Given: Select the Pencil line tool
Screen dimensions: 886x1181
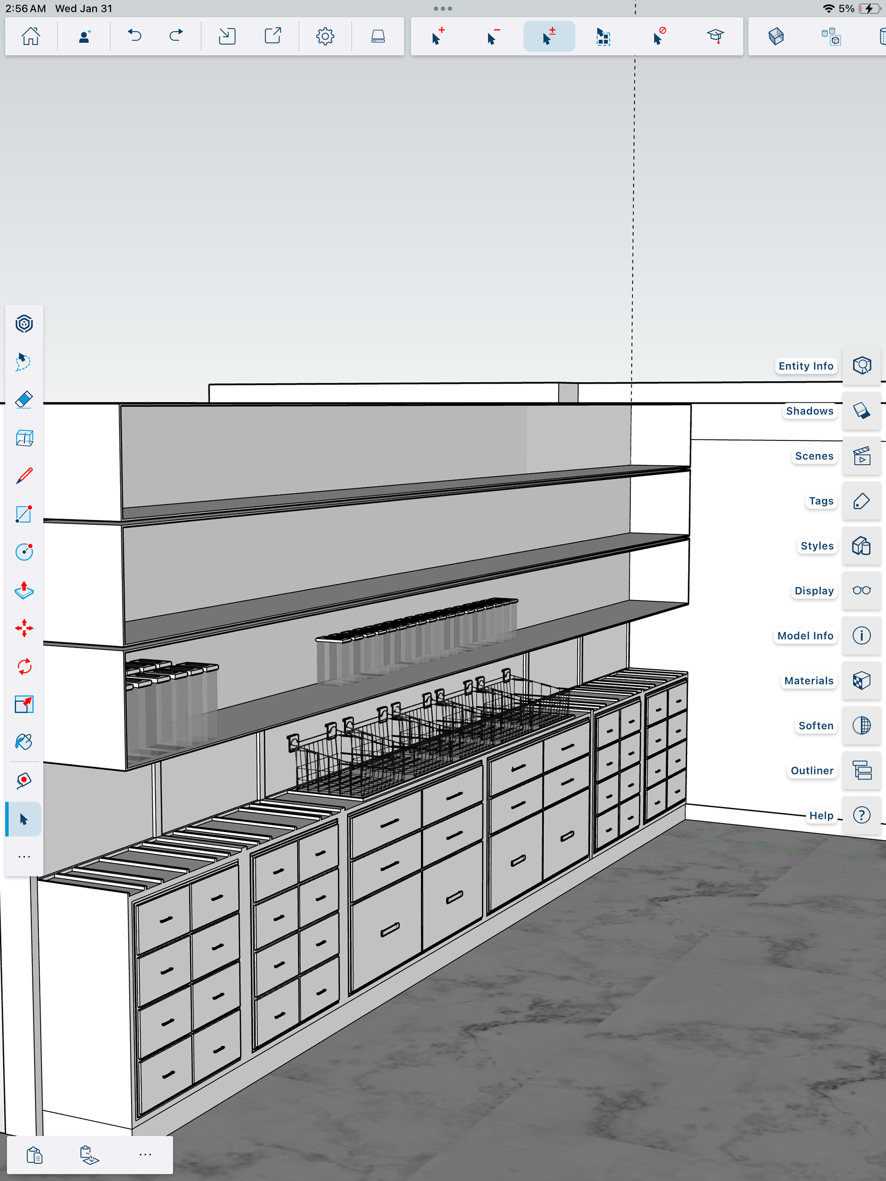Looking at the screenshot, I should click(24, 476).
